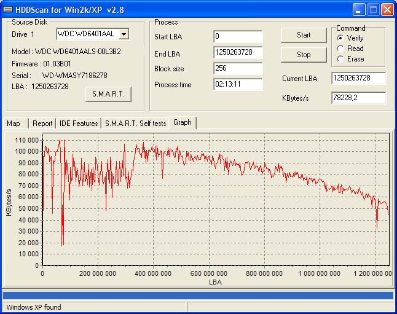Click the KBytes/s vertical axis title

point(9,202)
